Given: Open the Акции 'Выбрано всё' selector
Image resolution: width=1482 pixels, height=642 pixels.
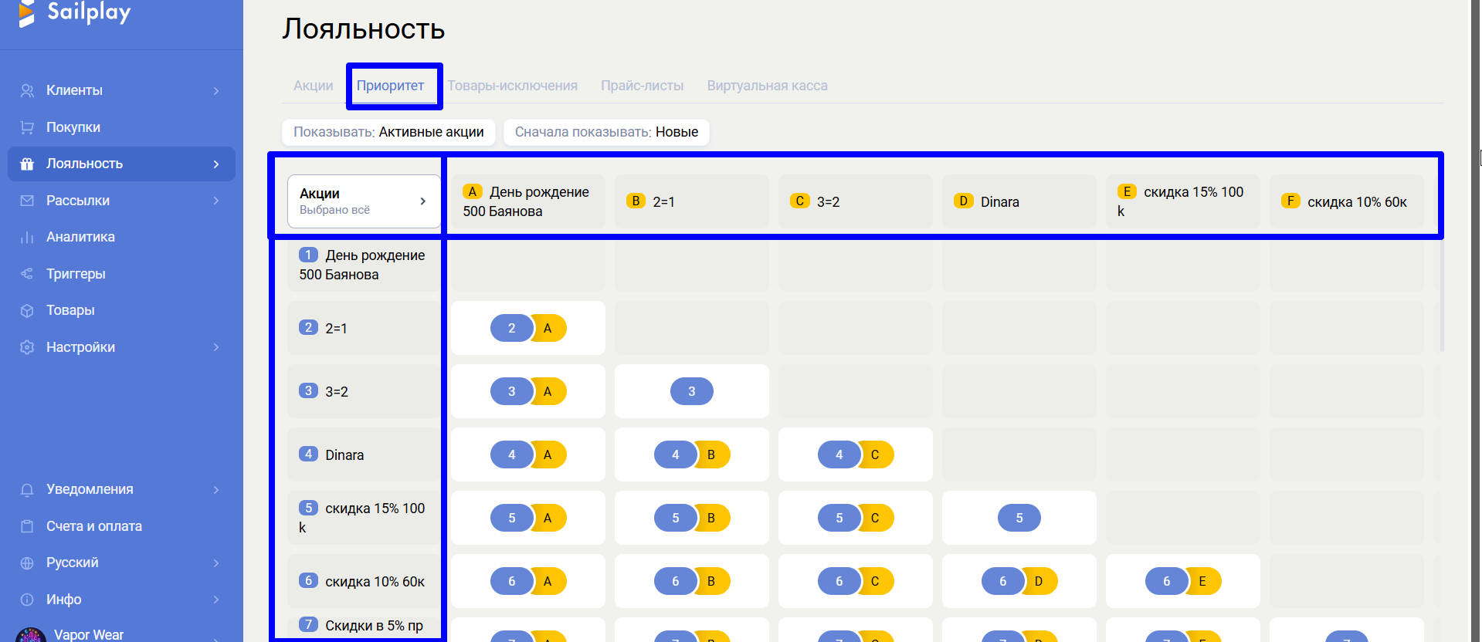Looking at the screenshot, I should pyautogui.click(x=363, y=201).
